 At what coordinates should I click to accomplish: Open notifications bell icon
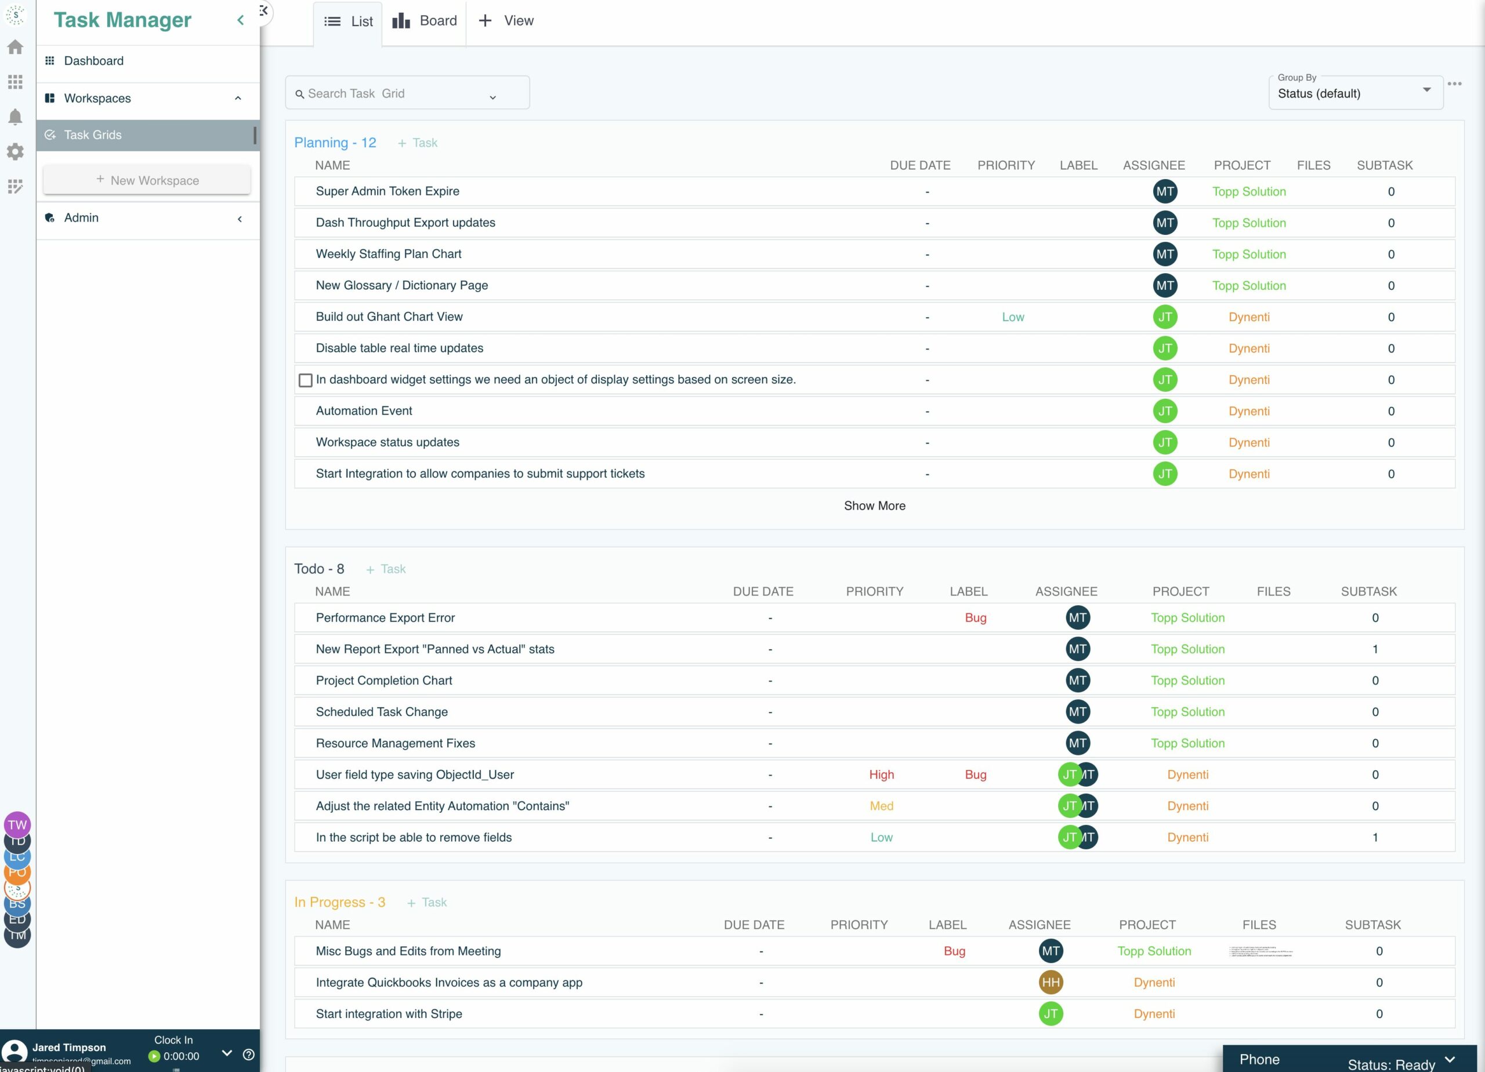pos(15,117)
